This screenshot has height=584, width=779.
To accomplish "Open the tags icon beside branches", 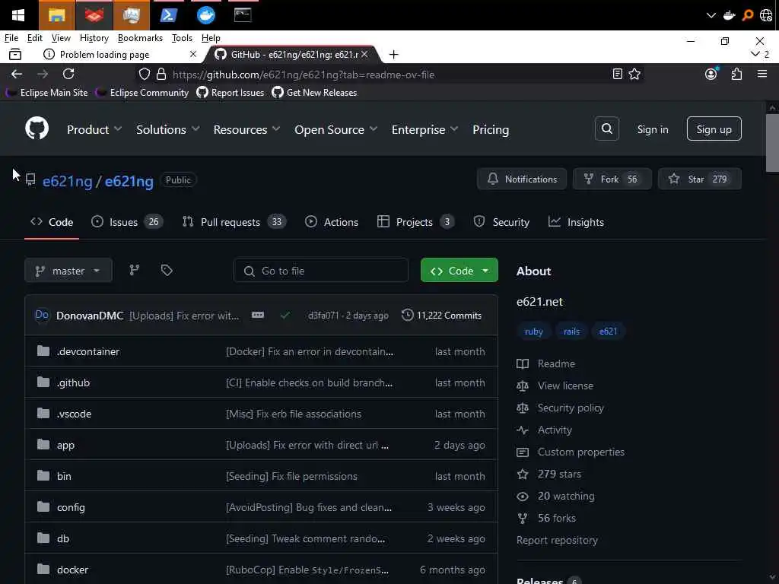I will point(167,270).
